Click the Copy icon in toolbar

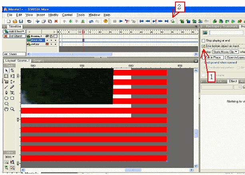tap(44, 21)
